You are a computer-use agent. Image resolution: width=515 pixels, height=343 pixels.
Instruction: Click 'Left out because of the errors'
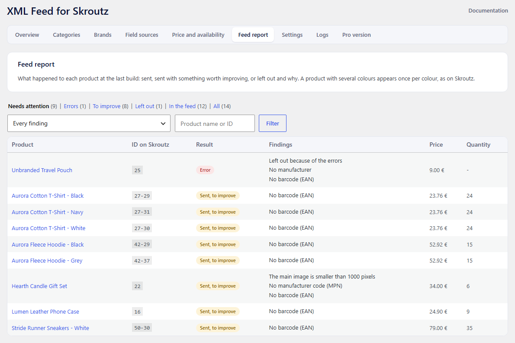306,160
